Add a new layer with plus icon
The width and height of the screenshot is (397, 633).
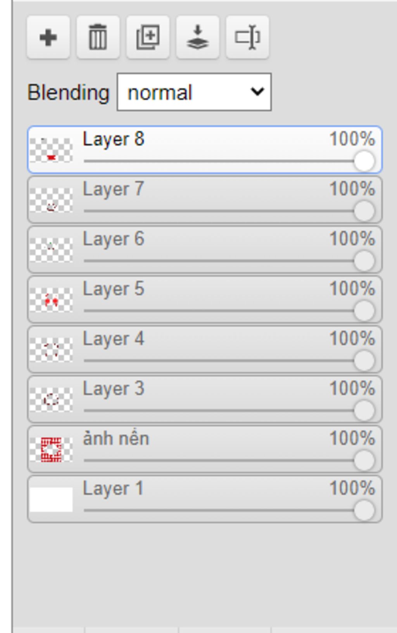(x=48, y=38)
